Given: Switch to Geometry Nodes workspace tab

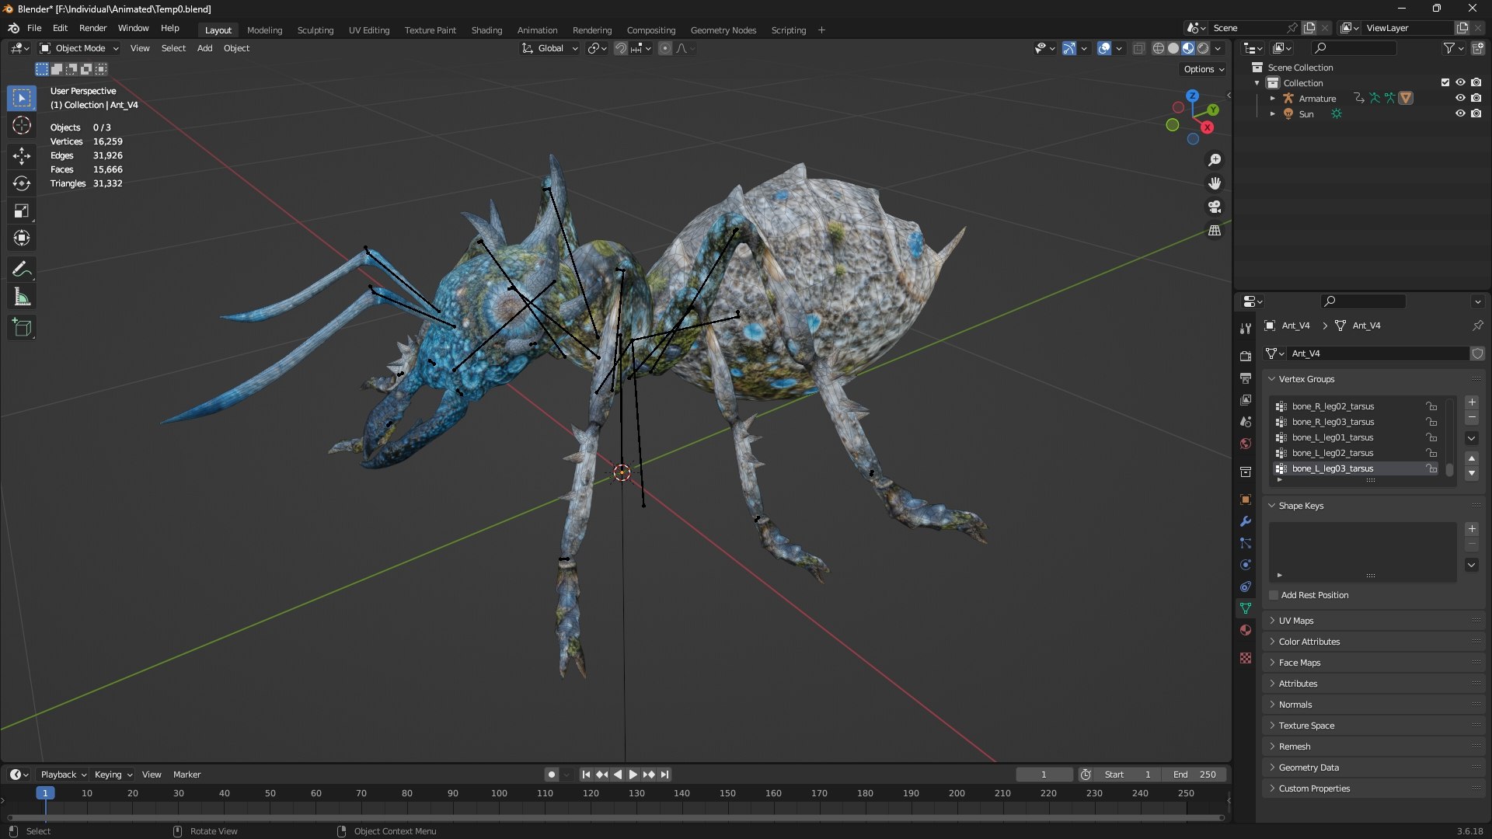Looking at the screenshot, I should 723,30.
